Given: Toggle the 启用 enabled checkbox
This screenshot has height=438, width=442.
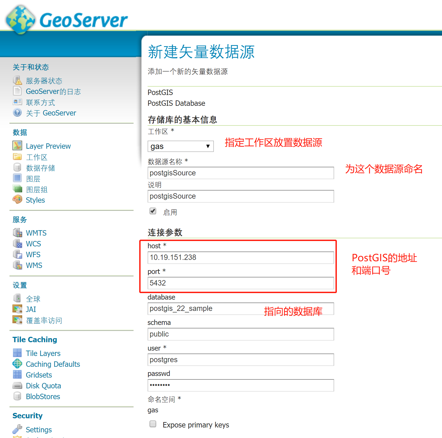Looking at the screenshot, I should [153, 211].
